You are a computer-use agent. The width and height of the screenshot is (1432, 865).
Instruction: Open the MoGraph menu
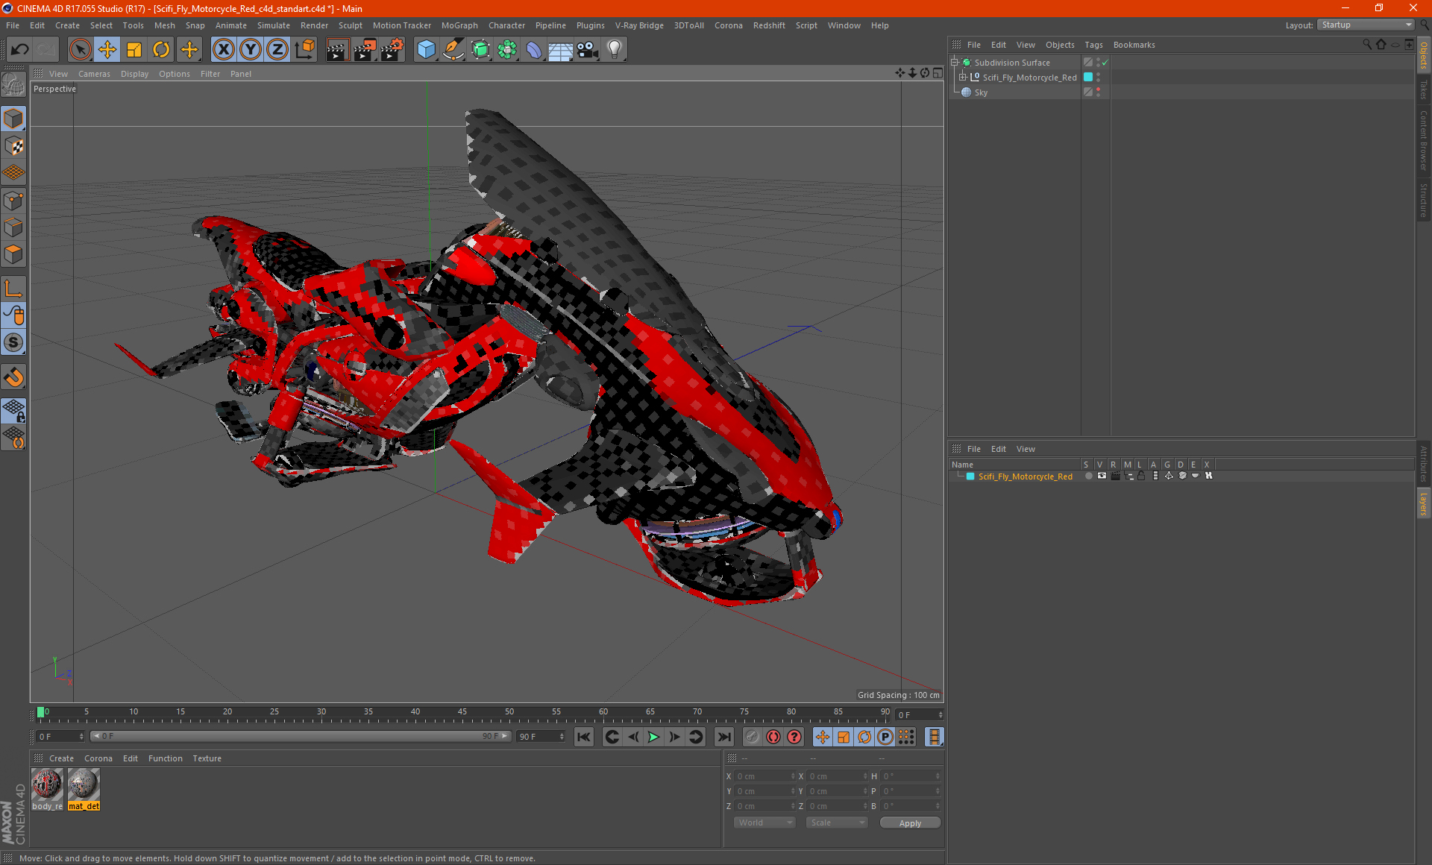[x=459, y=25]
